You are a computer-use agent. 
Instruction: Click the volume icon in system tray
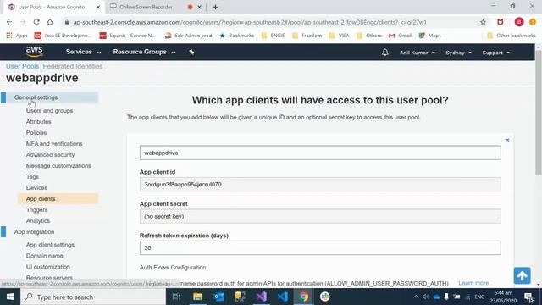pos(426,297)
